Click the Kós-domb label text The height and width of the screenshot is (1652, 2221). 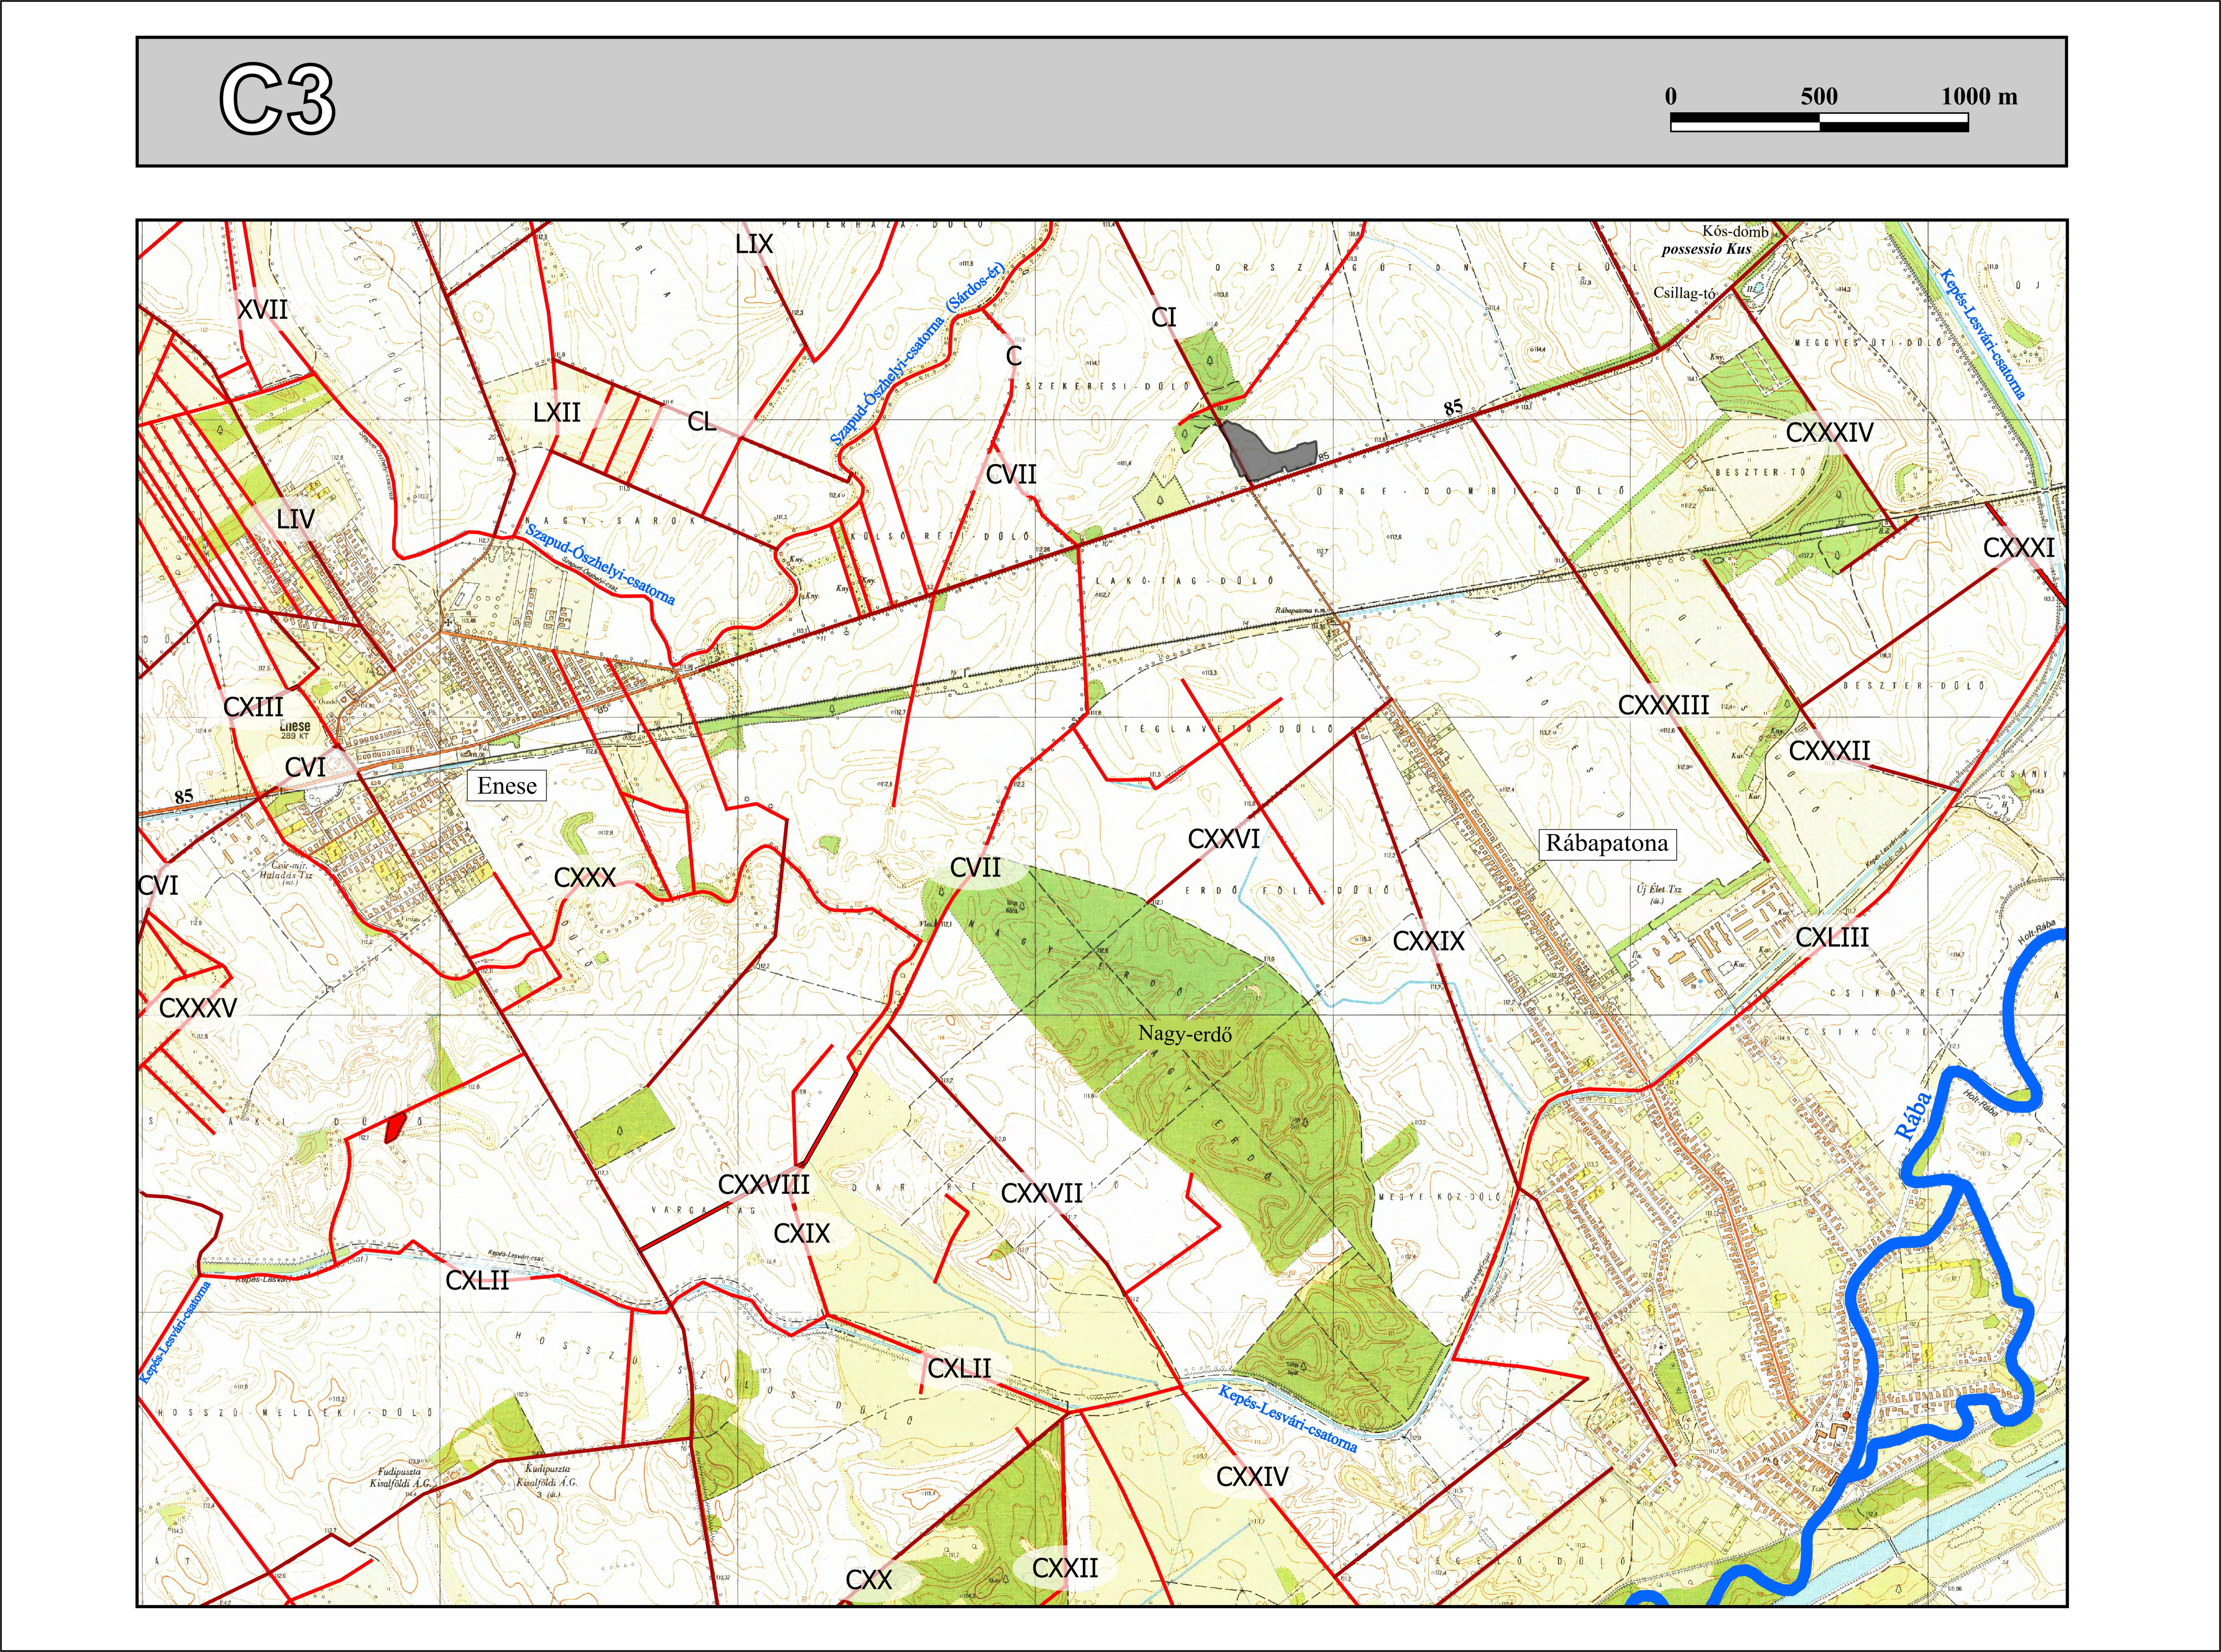point(1735,231)
